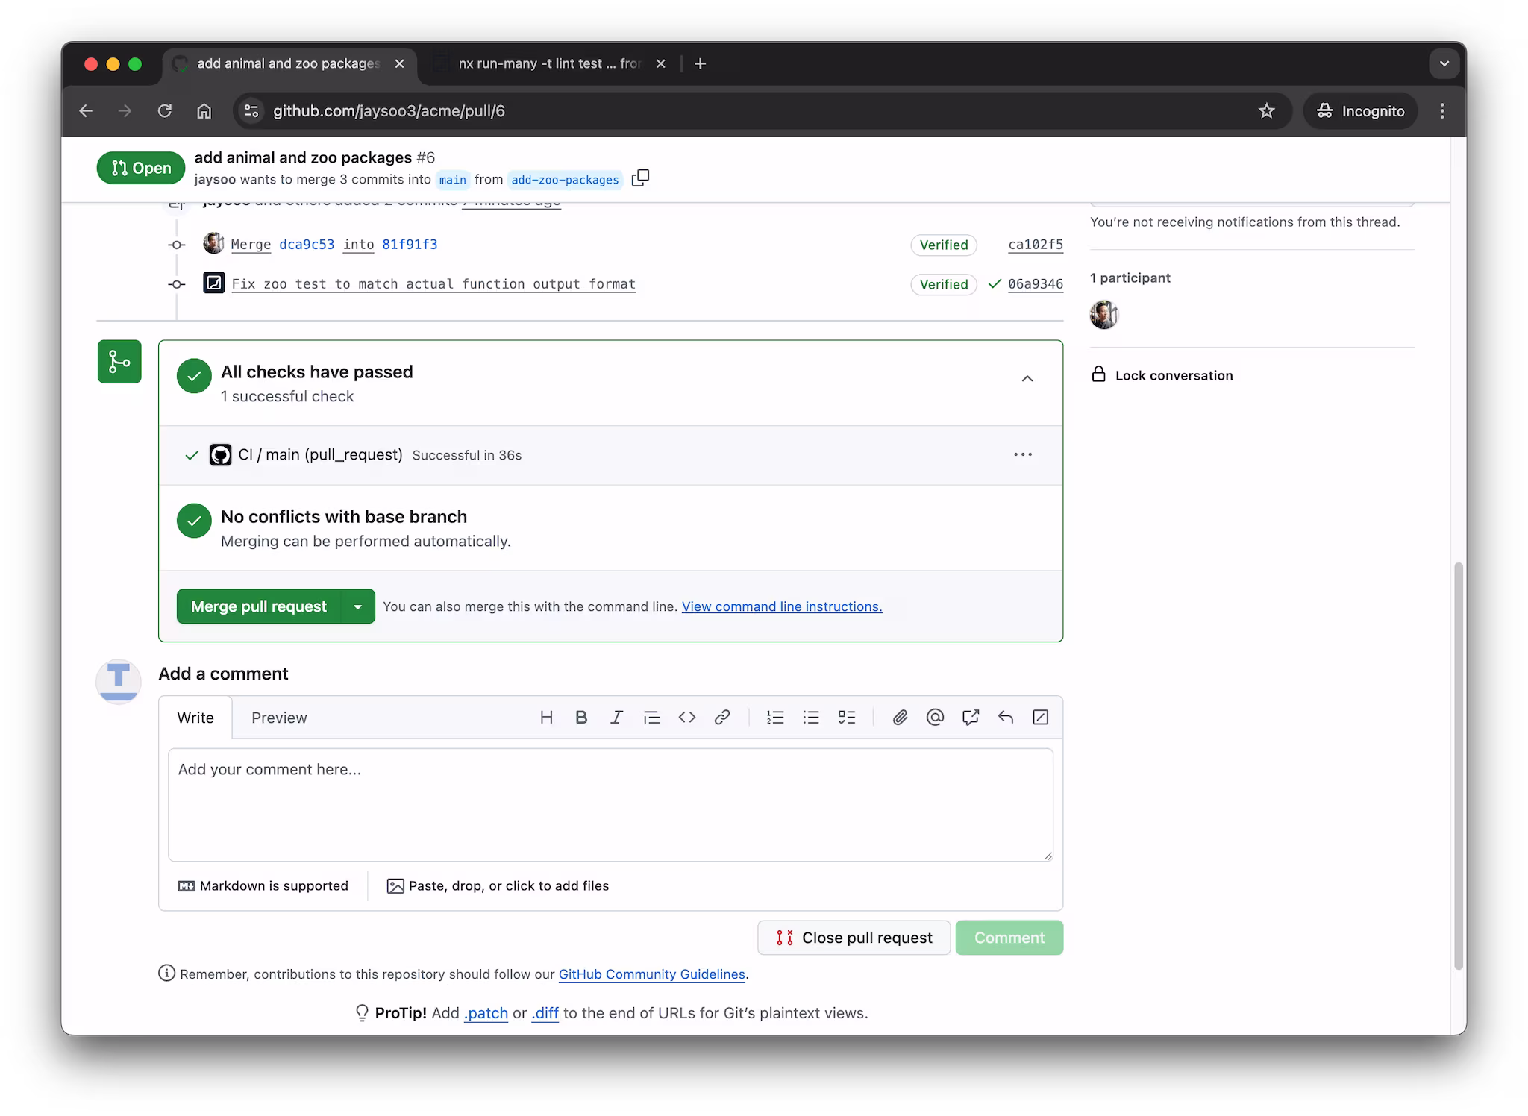
Task: Mention a user with the @ icon
Action: 934,717
